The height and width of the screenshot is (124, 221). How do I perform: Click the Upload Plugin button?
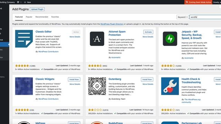[x=37, y=9]
